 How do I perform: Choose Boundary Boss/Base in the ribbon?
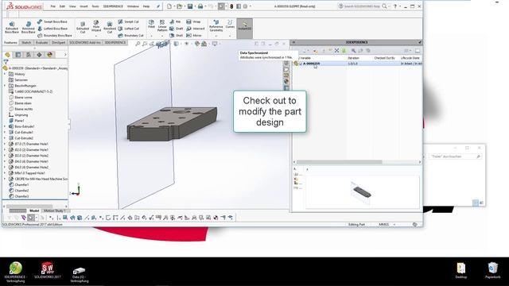tap(54, 35)
